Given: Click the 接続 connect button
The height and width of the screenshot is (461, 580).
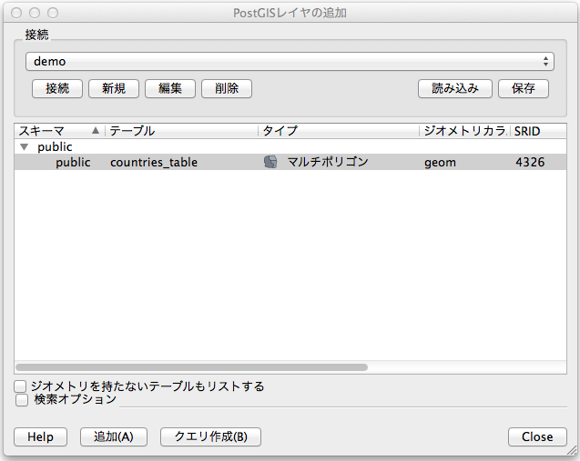Looking at the screenshot, I should [x=57, y=88].
